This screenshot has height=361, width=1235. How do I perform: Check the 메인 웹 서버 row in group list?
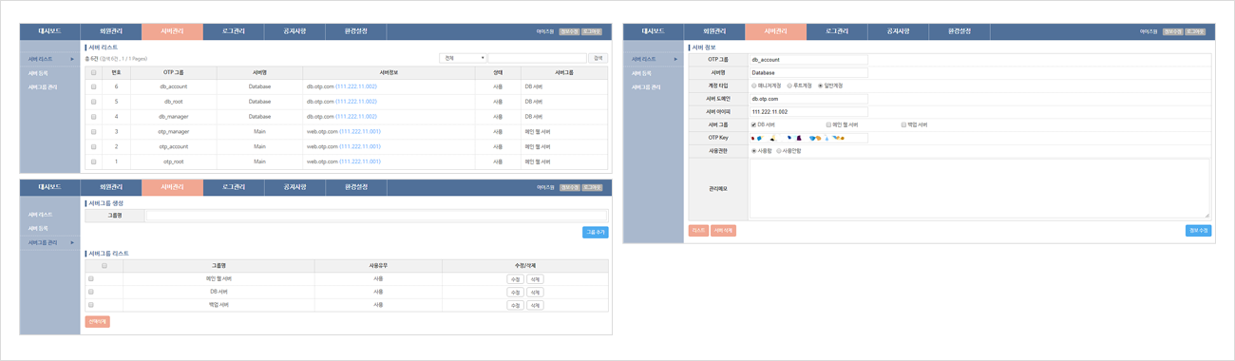coord(91,279)
